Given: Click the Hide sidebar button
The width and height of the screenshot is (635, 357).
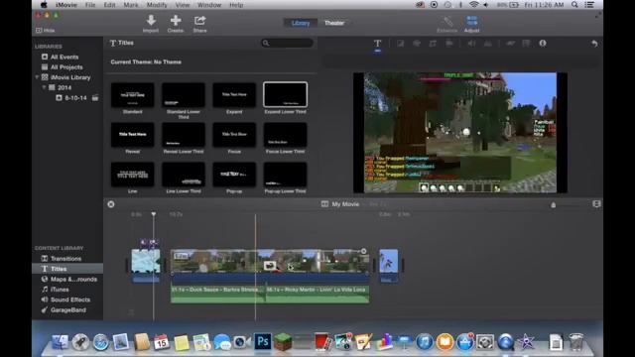Looking at the screenshot, I should tap(46, 31).
